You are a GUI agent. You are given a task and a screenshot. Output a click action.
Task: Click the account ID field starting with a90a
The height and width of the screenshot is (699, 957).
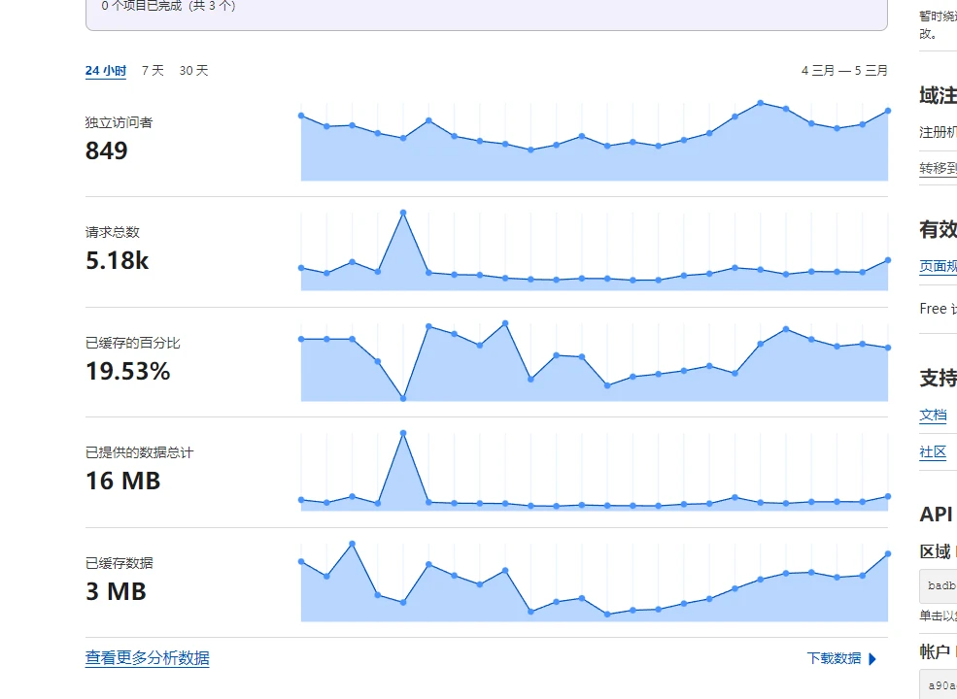click(939, 685)
